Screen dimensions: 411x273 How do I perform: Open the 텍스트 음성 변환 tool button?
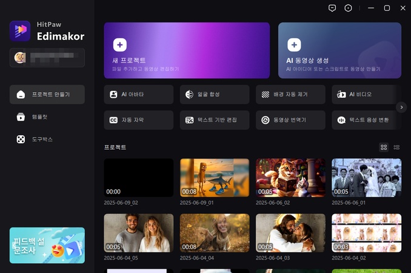point(366,120)
